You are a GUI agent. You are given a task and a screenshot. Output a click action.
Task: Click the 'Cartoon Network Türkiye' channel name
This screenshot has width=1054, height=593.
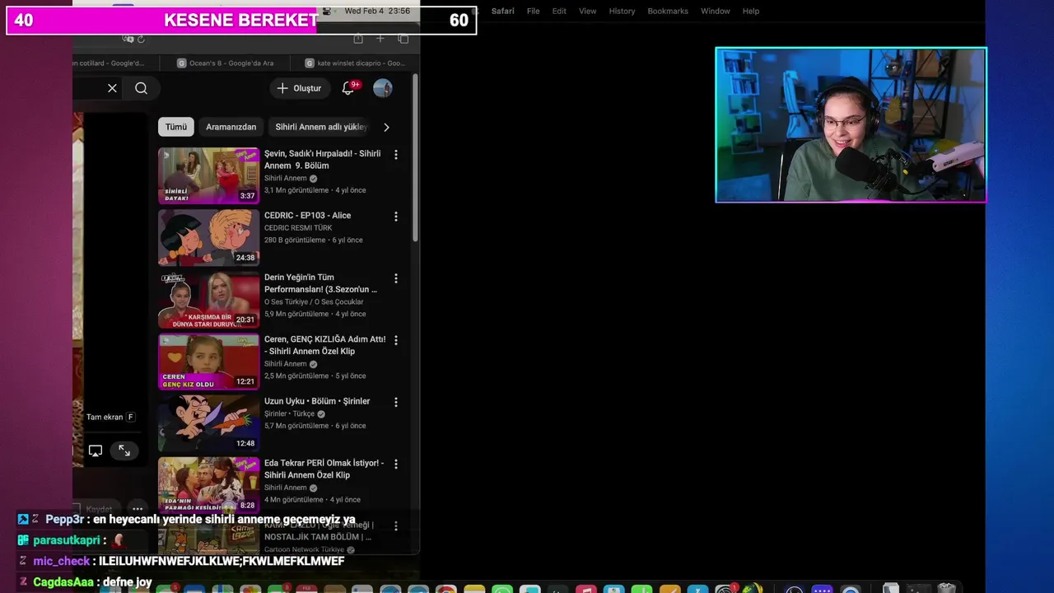(x=304, y=549)
